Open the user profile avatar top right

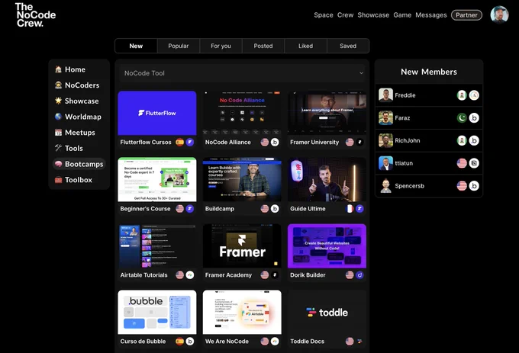[x=499, y=15]
